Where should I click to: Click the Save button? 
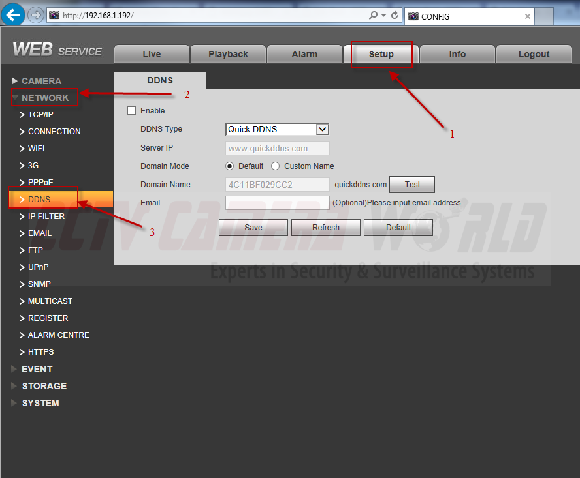point(253,228)
